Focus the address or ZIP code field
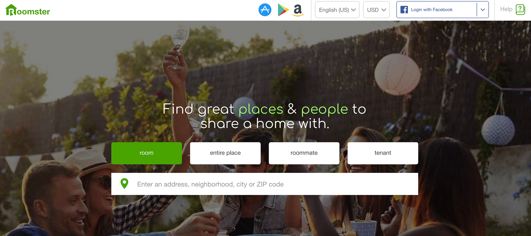The image size is (531, 236). tap(265, 184)
